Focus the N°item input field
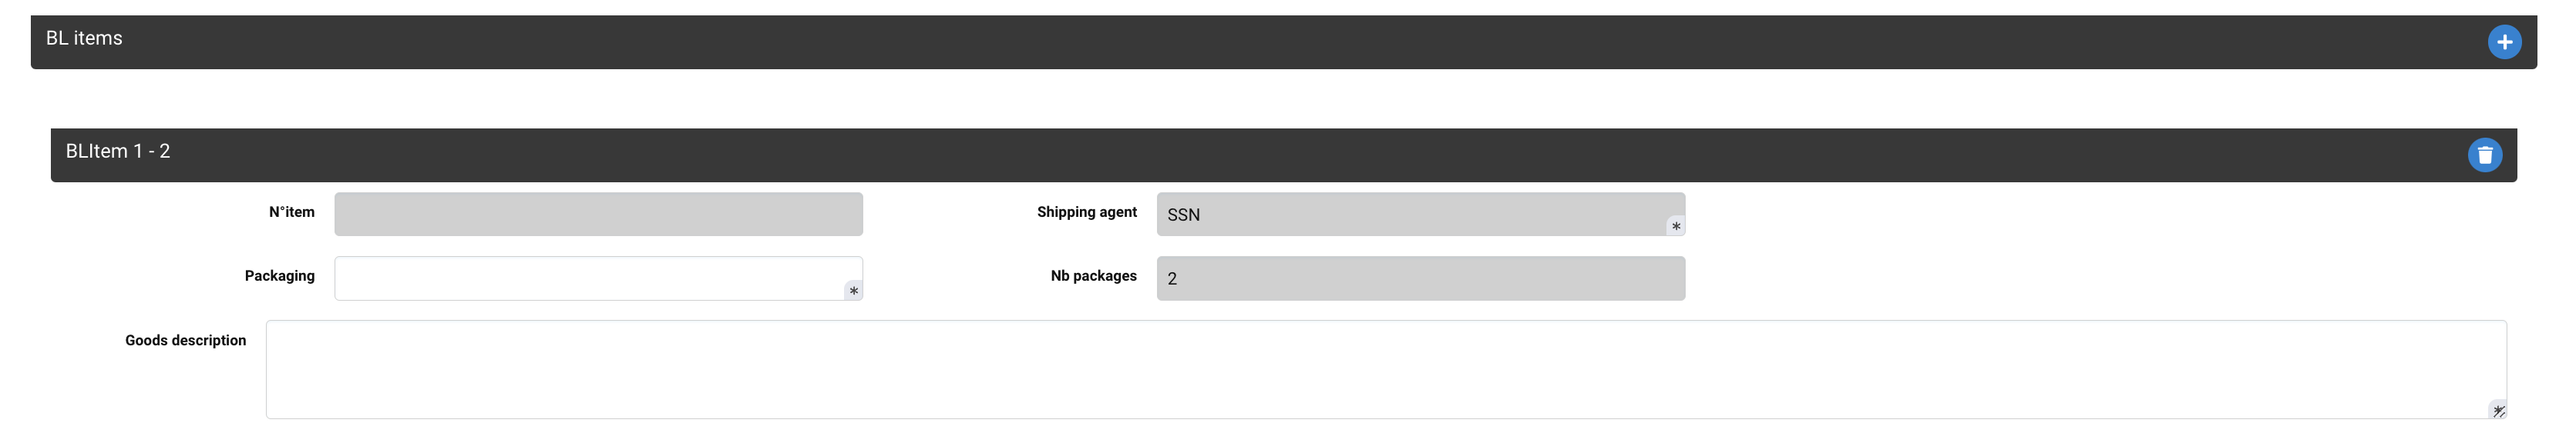The height and width of the screenshot is (443, 2576). 598,215
